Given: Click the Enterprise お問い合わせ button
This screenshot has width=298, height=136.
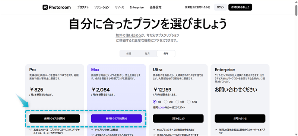Looking at the screenshot, I should coord(240,119).
